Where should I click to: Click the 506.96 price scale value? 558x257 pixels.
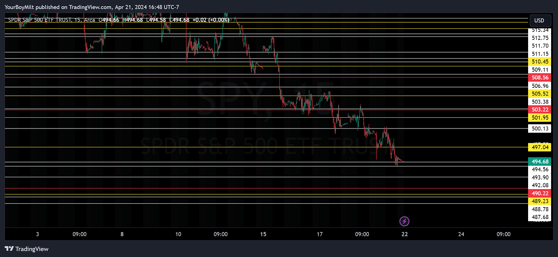540,86
